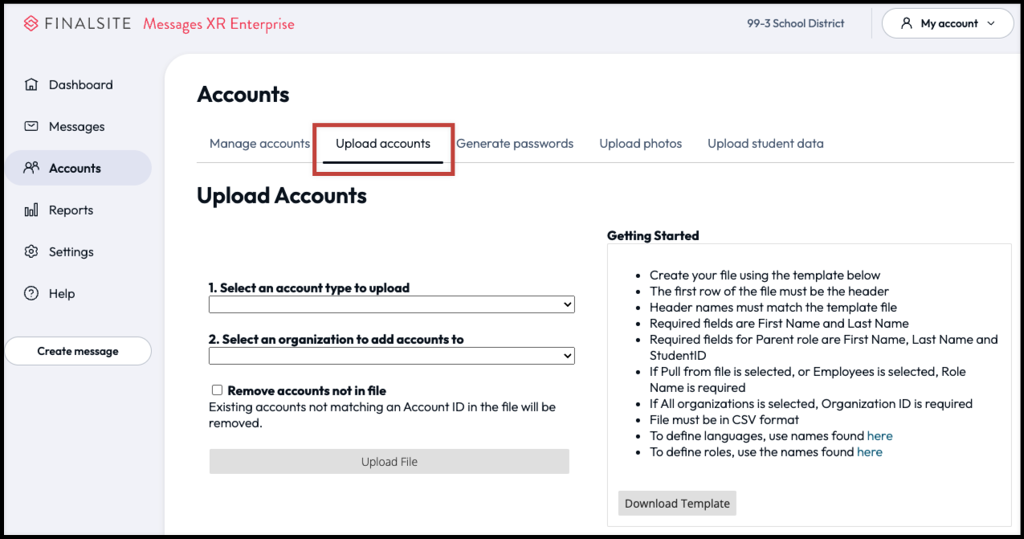
Task: Click the Upload File area
Action: point(389,461)
